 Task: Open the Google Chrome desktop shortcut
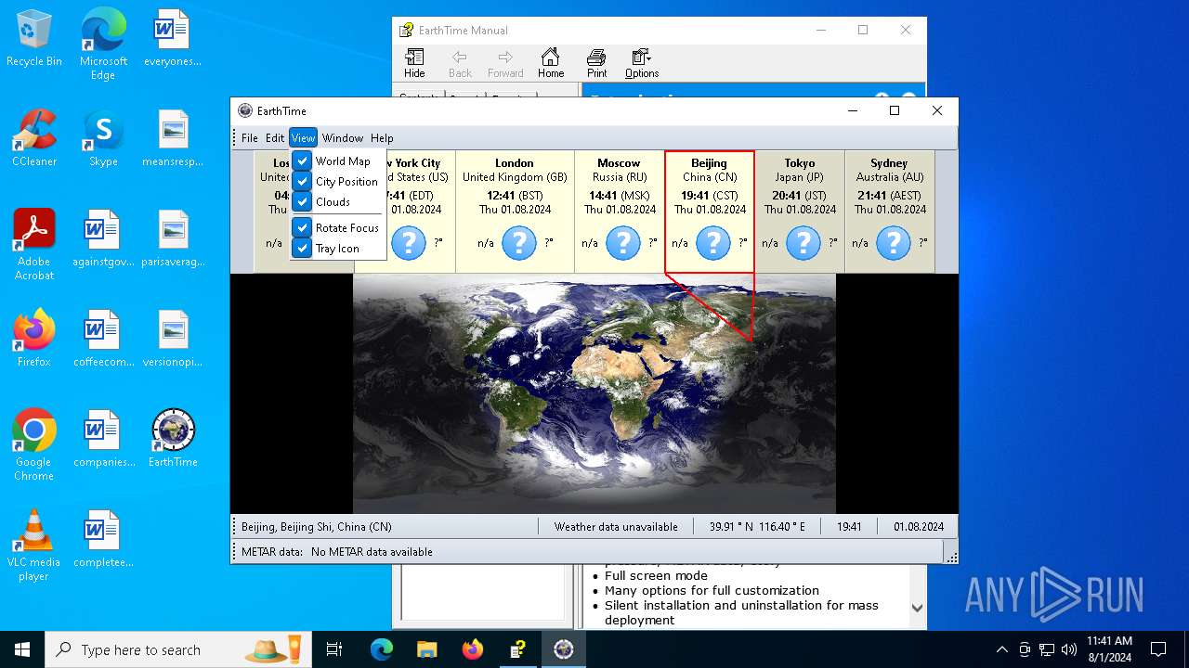point(34,445)
